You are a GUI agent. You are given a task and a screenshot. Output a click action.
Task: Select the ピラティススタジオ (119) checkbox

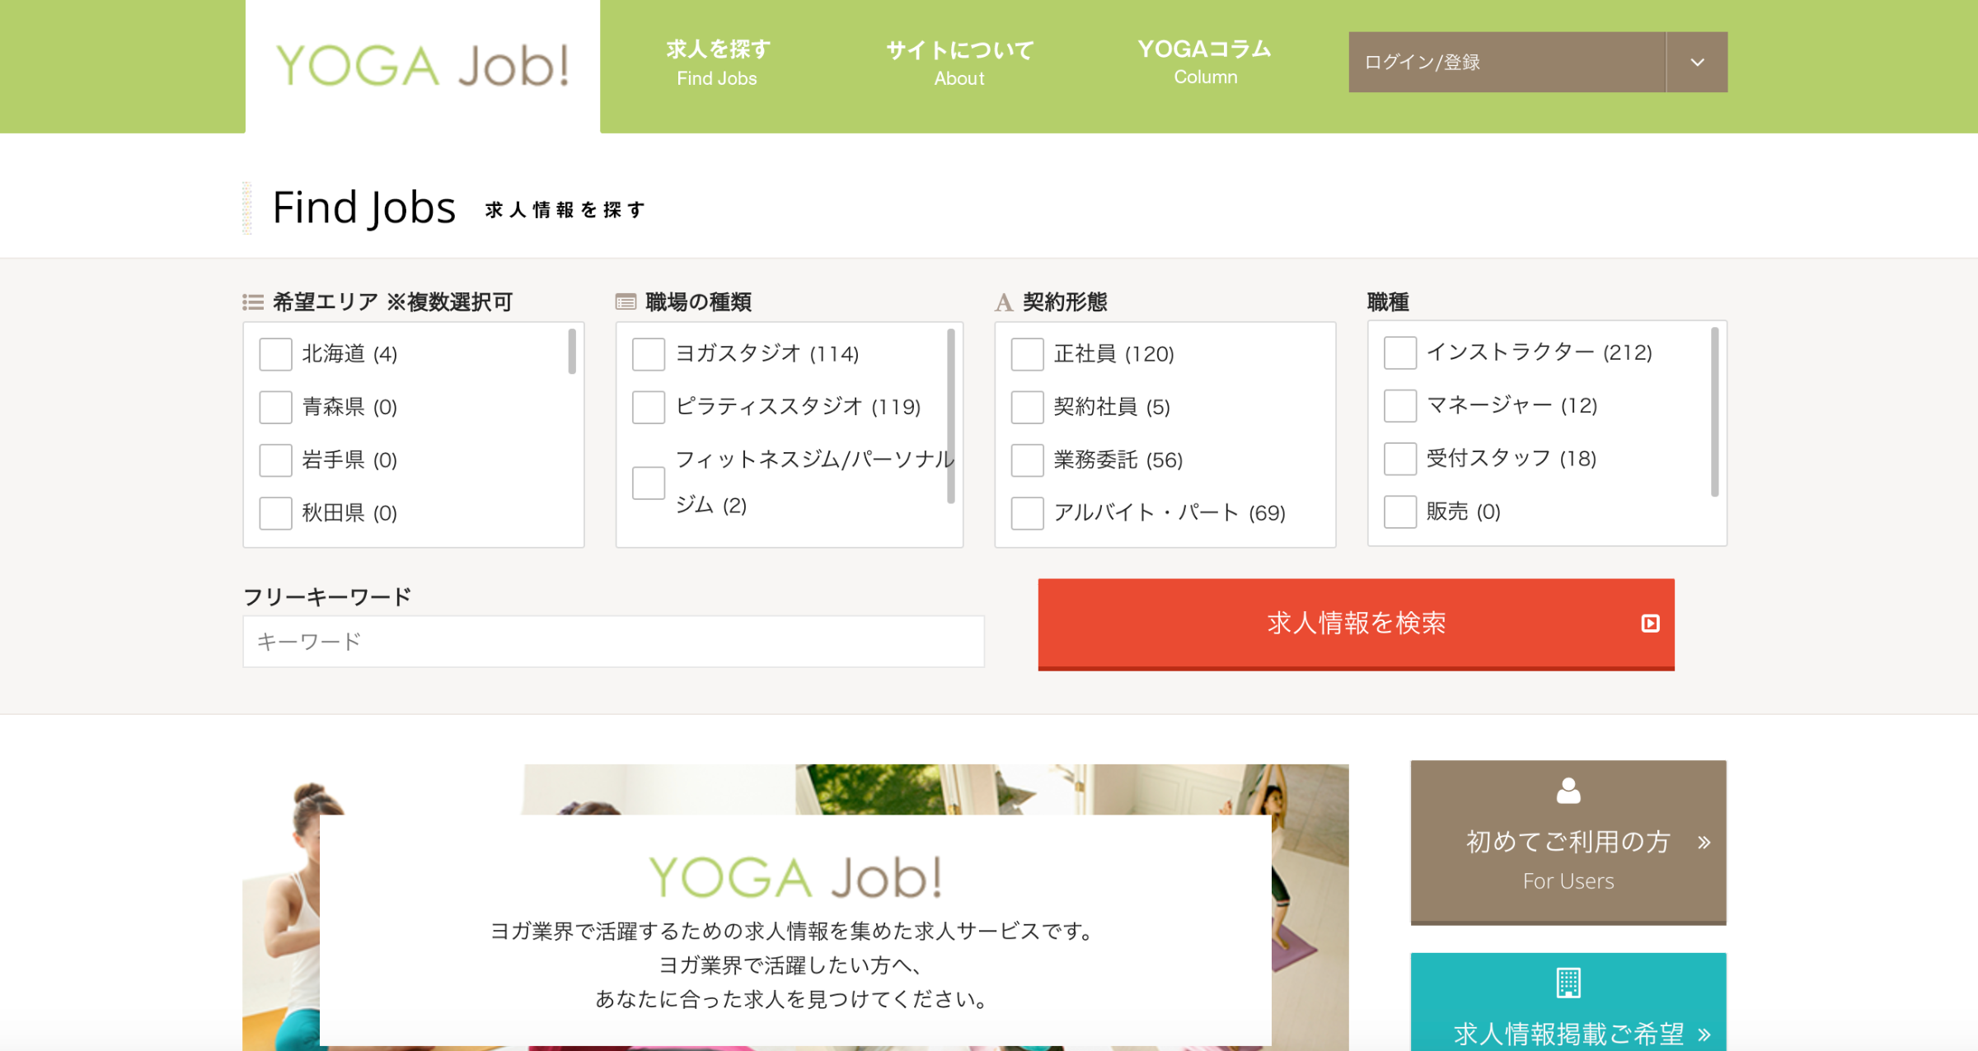click(x=649, y=407)
